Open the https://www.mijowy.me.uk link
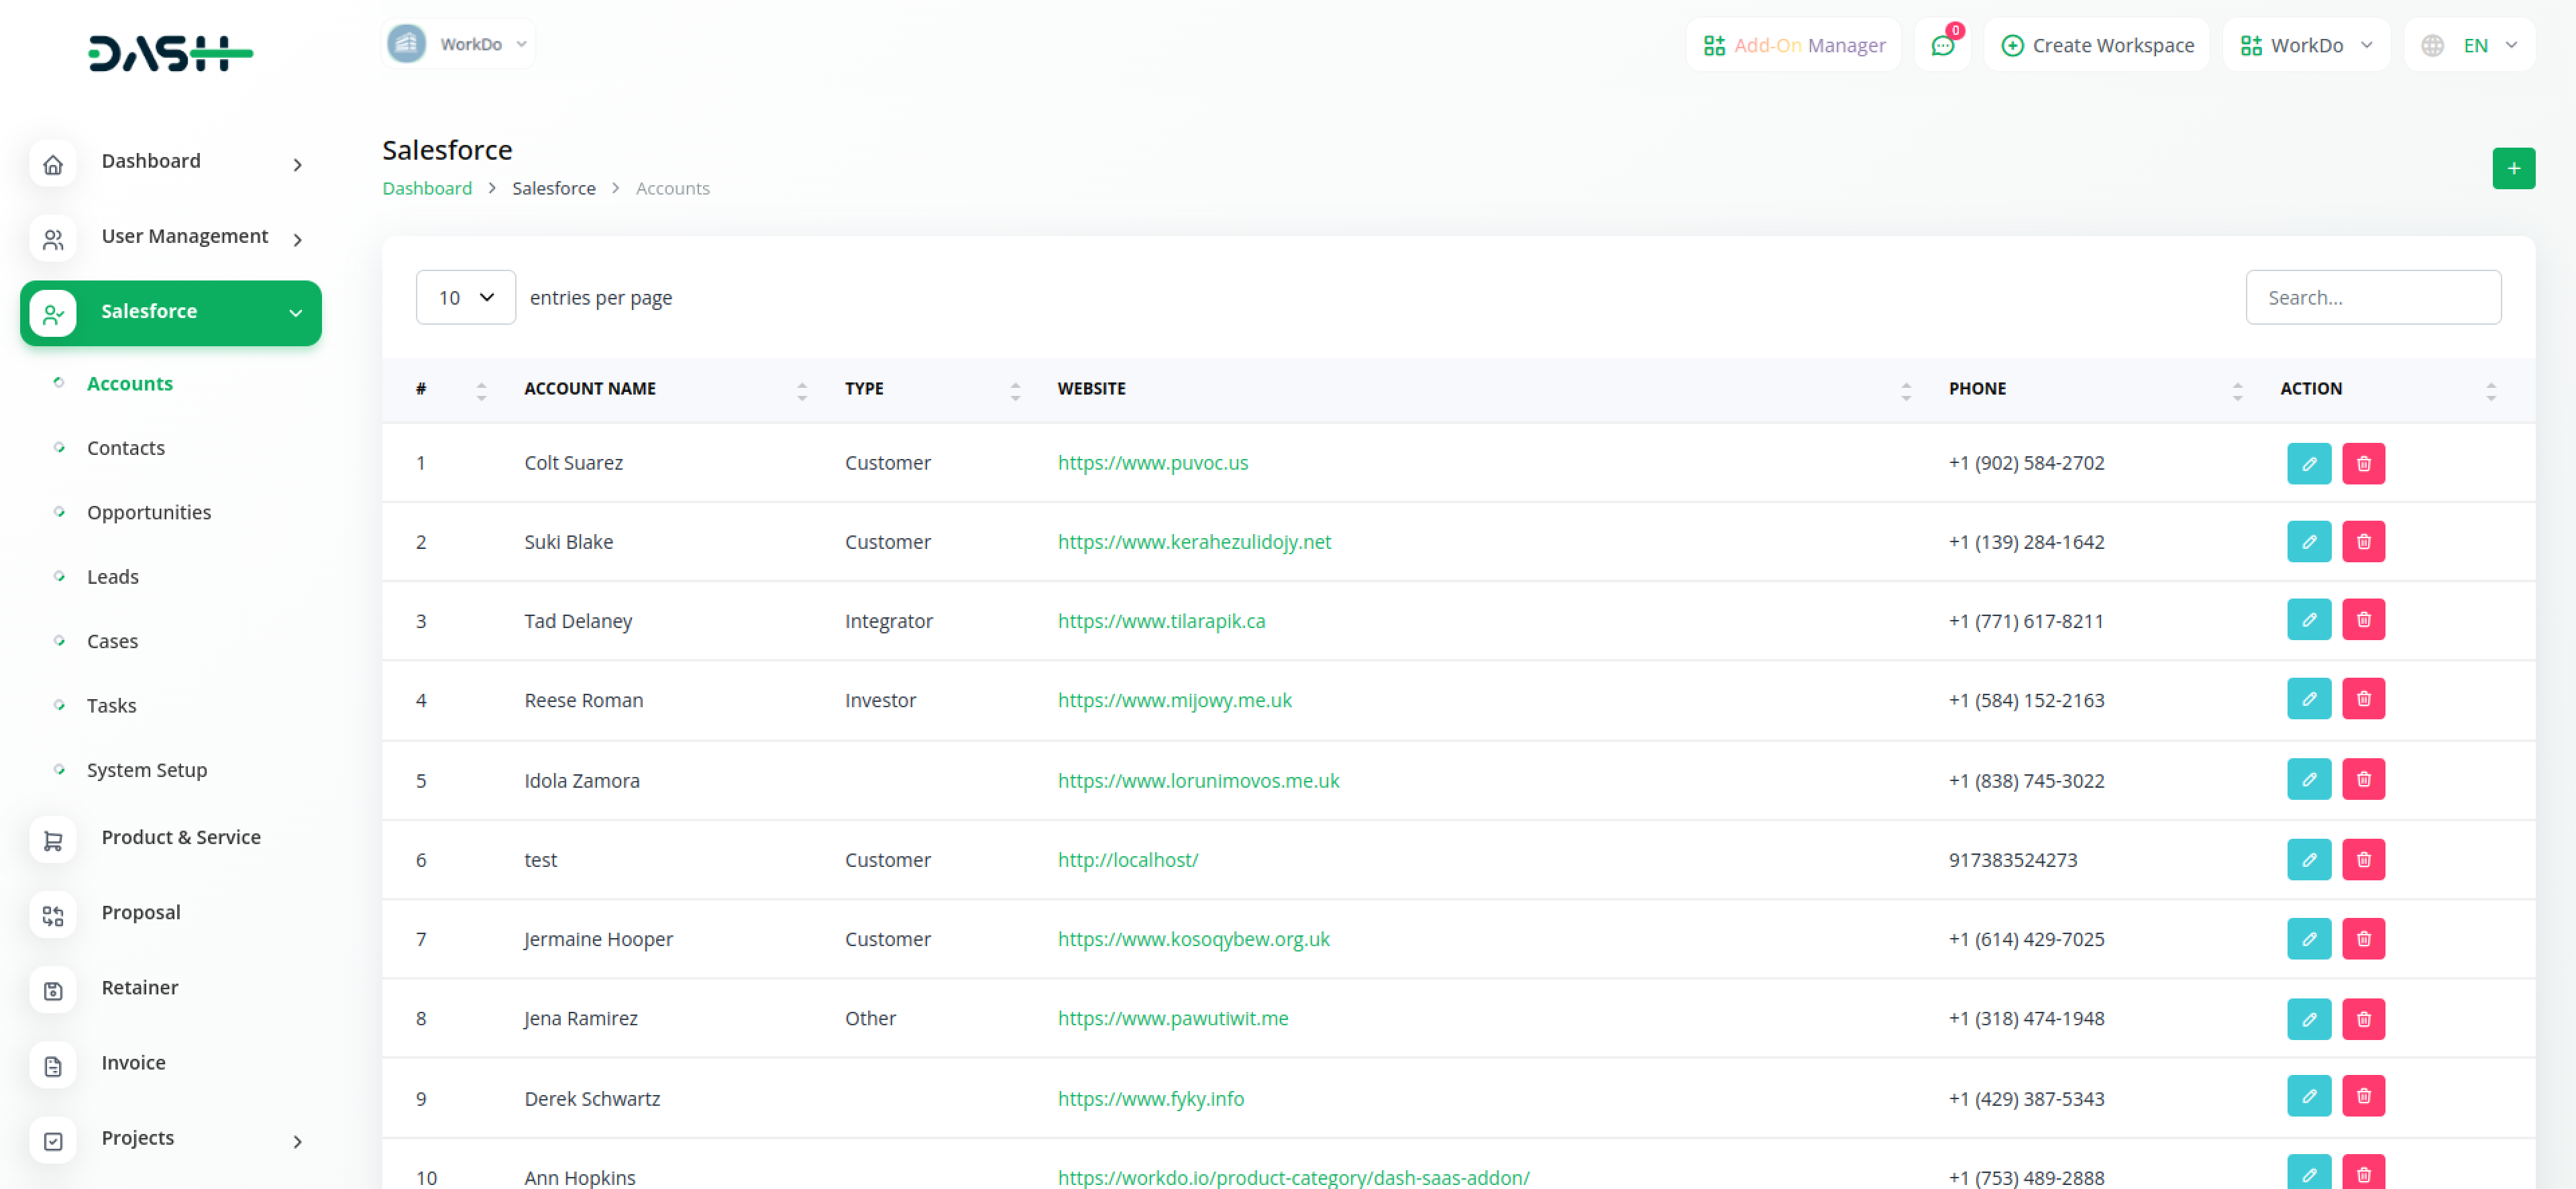 [x=1174, y=700]
